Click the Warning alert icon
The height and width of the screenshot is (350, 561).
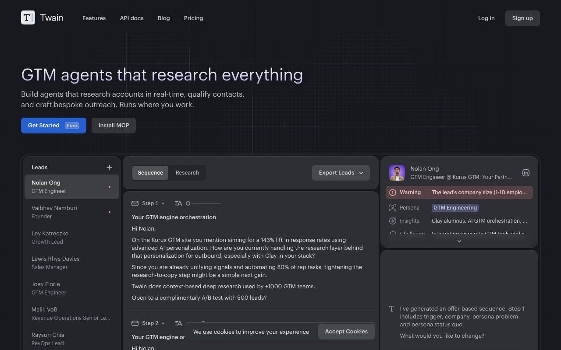pyautogui.click(x=393, y=192)
